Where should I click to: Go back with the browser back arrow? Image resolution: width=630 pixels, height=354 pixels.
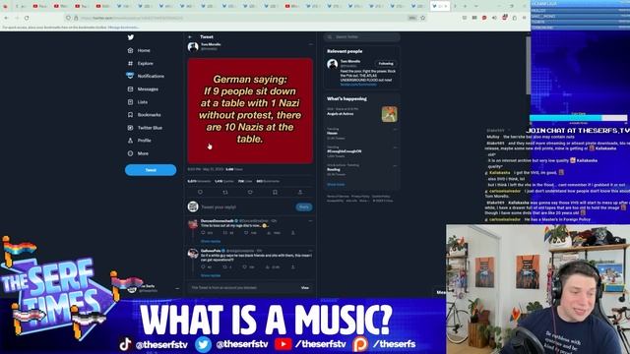coord(6,18)
